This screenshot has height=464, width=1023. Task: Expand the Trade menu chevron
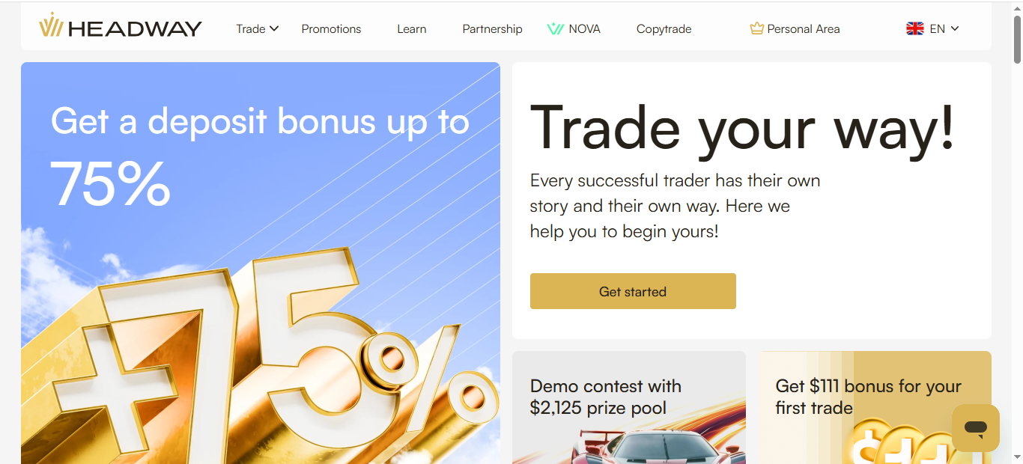[274, 28]
